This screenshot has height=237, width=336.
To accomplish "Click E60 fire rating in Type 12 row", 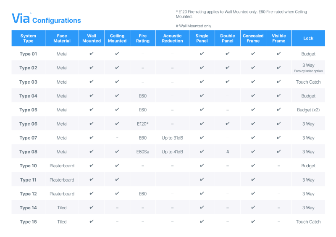I will [143, 194].
